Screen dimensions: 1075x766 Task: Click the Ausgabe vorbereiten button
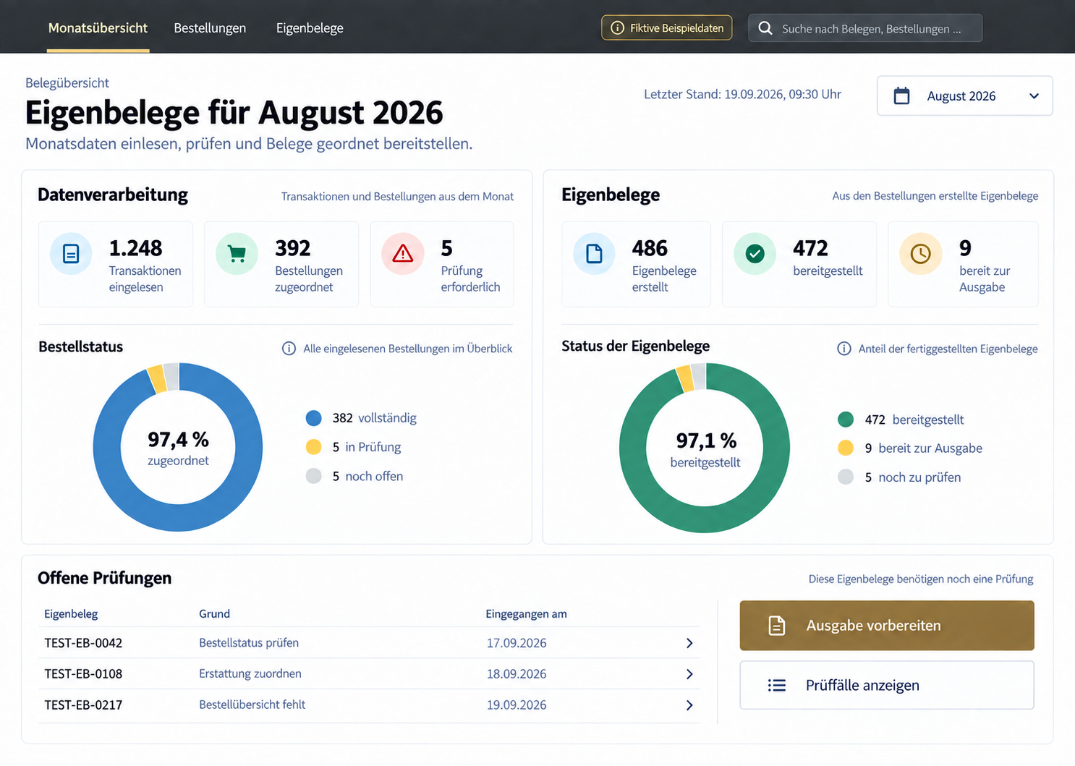887,626
